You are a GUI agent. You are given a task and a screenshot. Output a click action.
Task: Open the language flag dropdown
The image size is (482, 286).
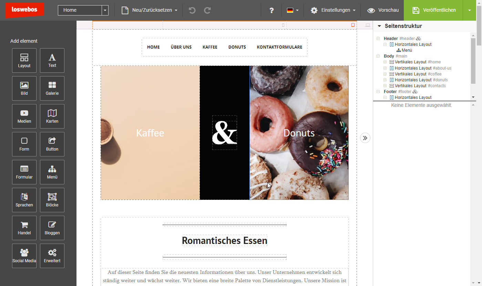point(293,10)
